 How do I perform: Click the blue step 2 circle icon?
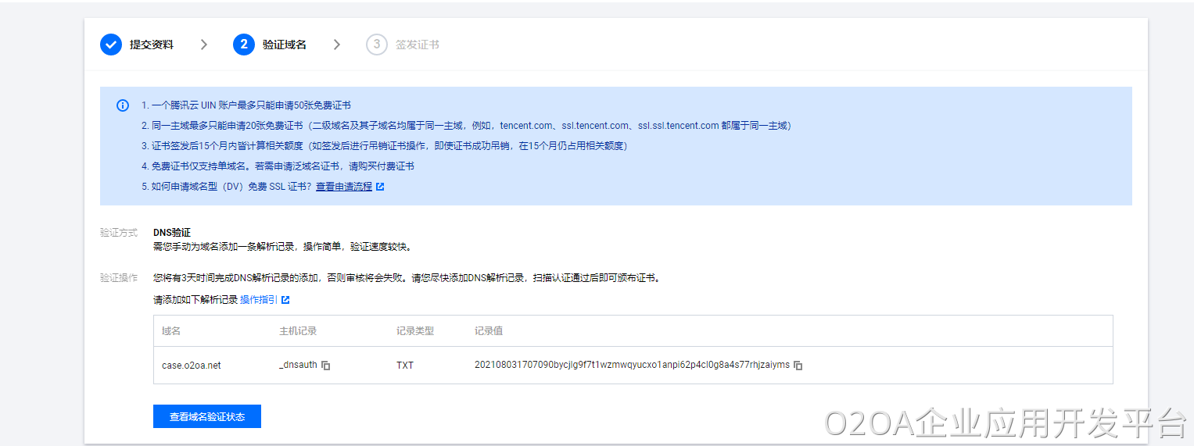(x=244, y=45)
